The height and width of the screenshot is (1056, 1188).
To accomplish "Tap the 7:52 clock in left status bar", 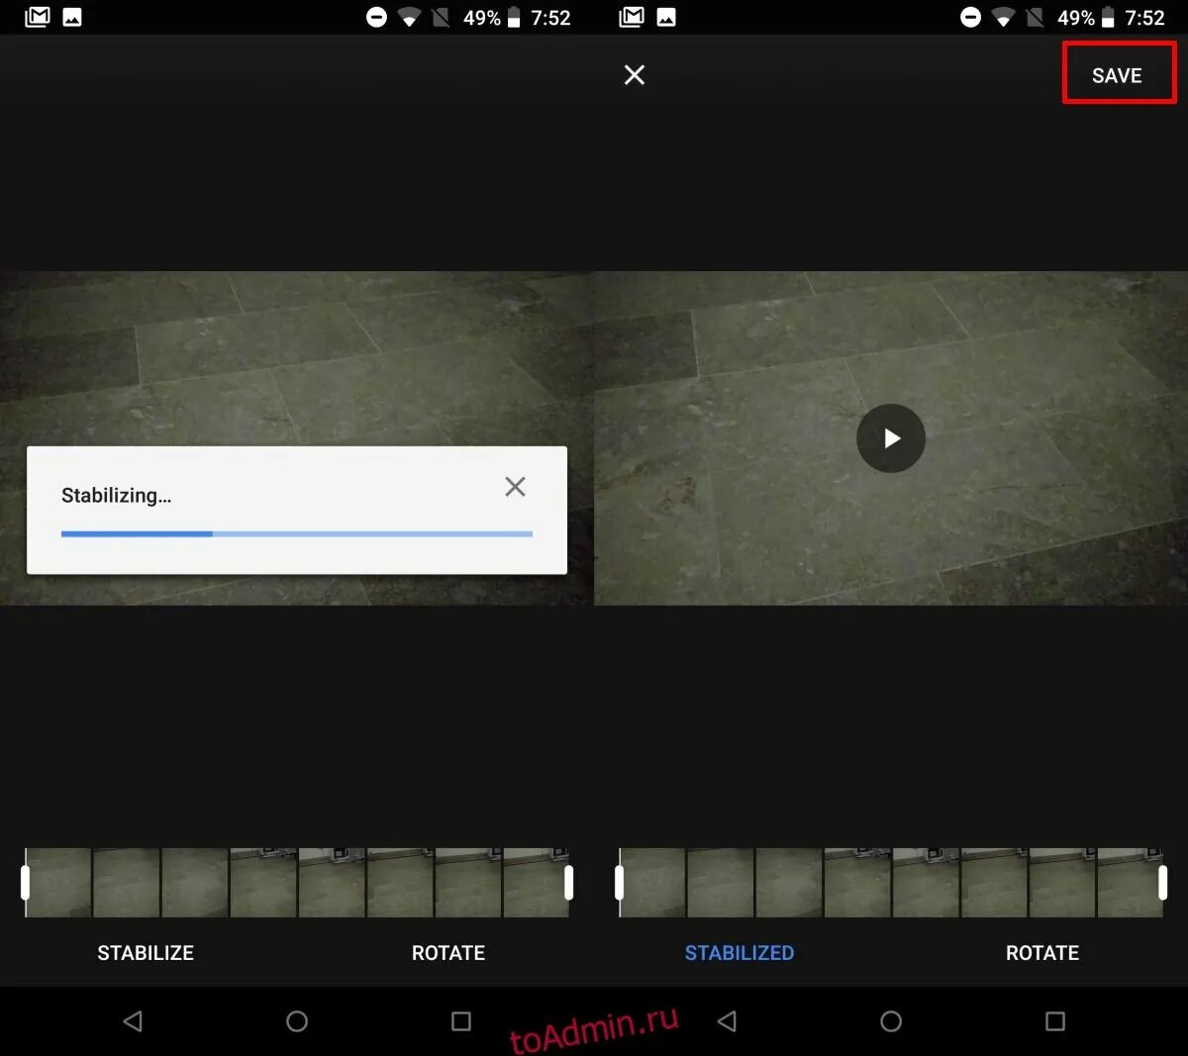I will click(550, 18).
